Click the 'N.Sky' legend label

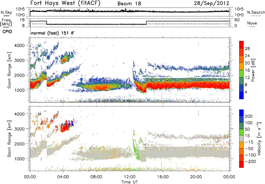(x=6, y=12)
